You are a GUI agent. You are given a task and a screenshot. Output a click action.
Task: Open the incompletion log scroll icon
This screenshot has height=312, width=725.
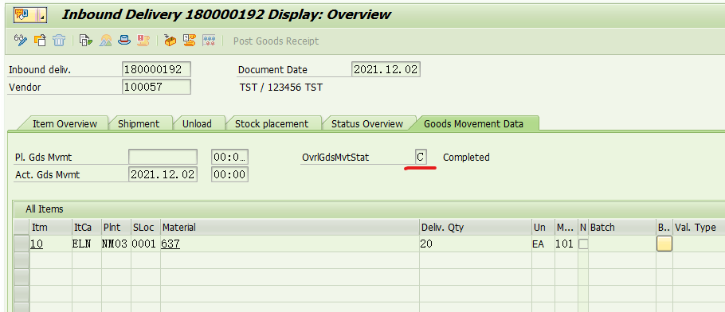click(143, 41)
